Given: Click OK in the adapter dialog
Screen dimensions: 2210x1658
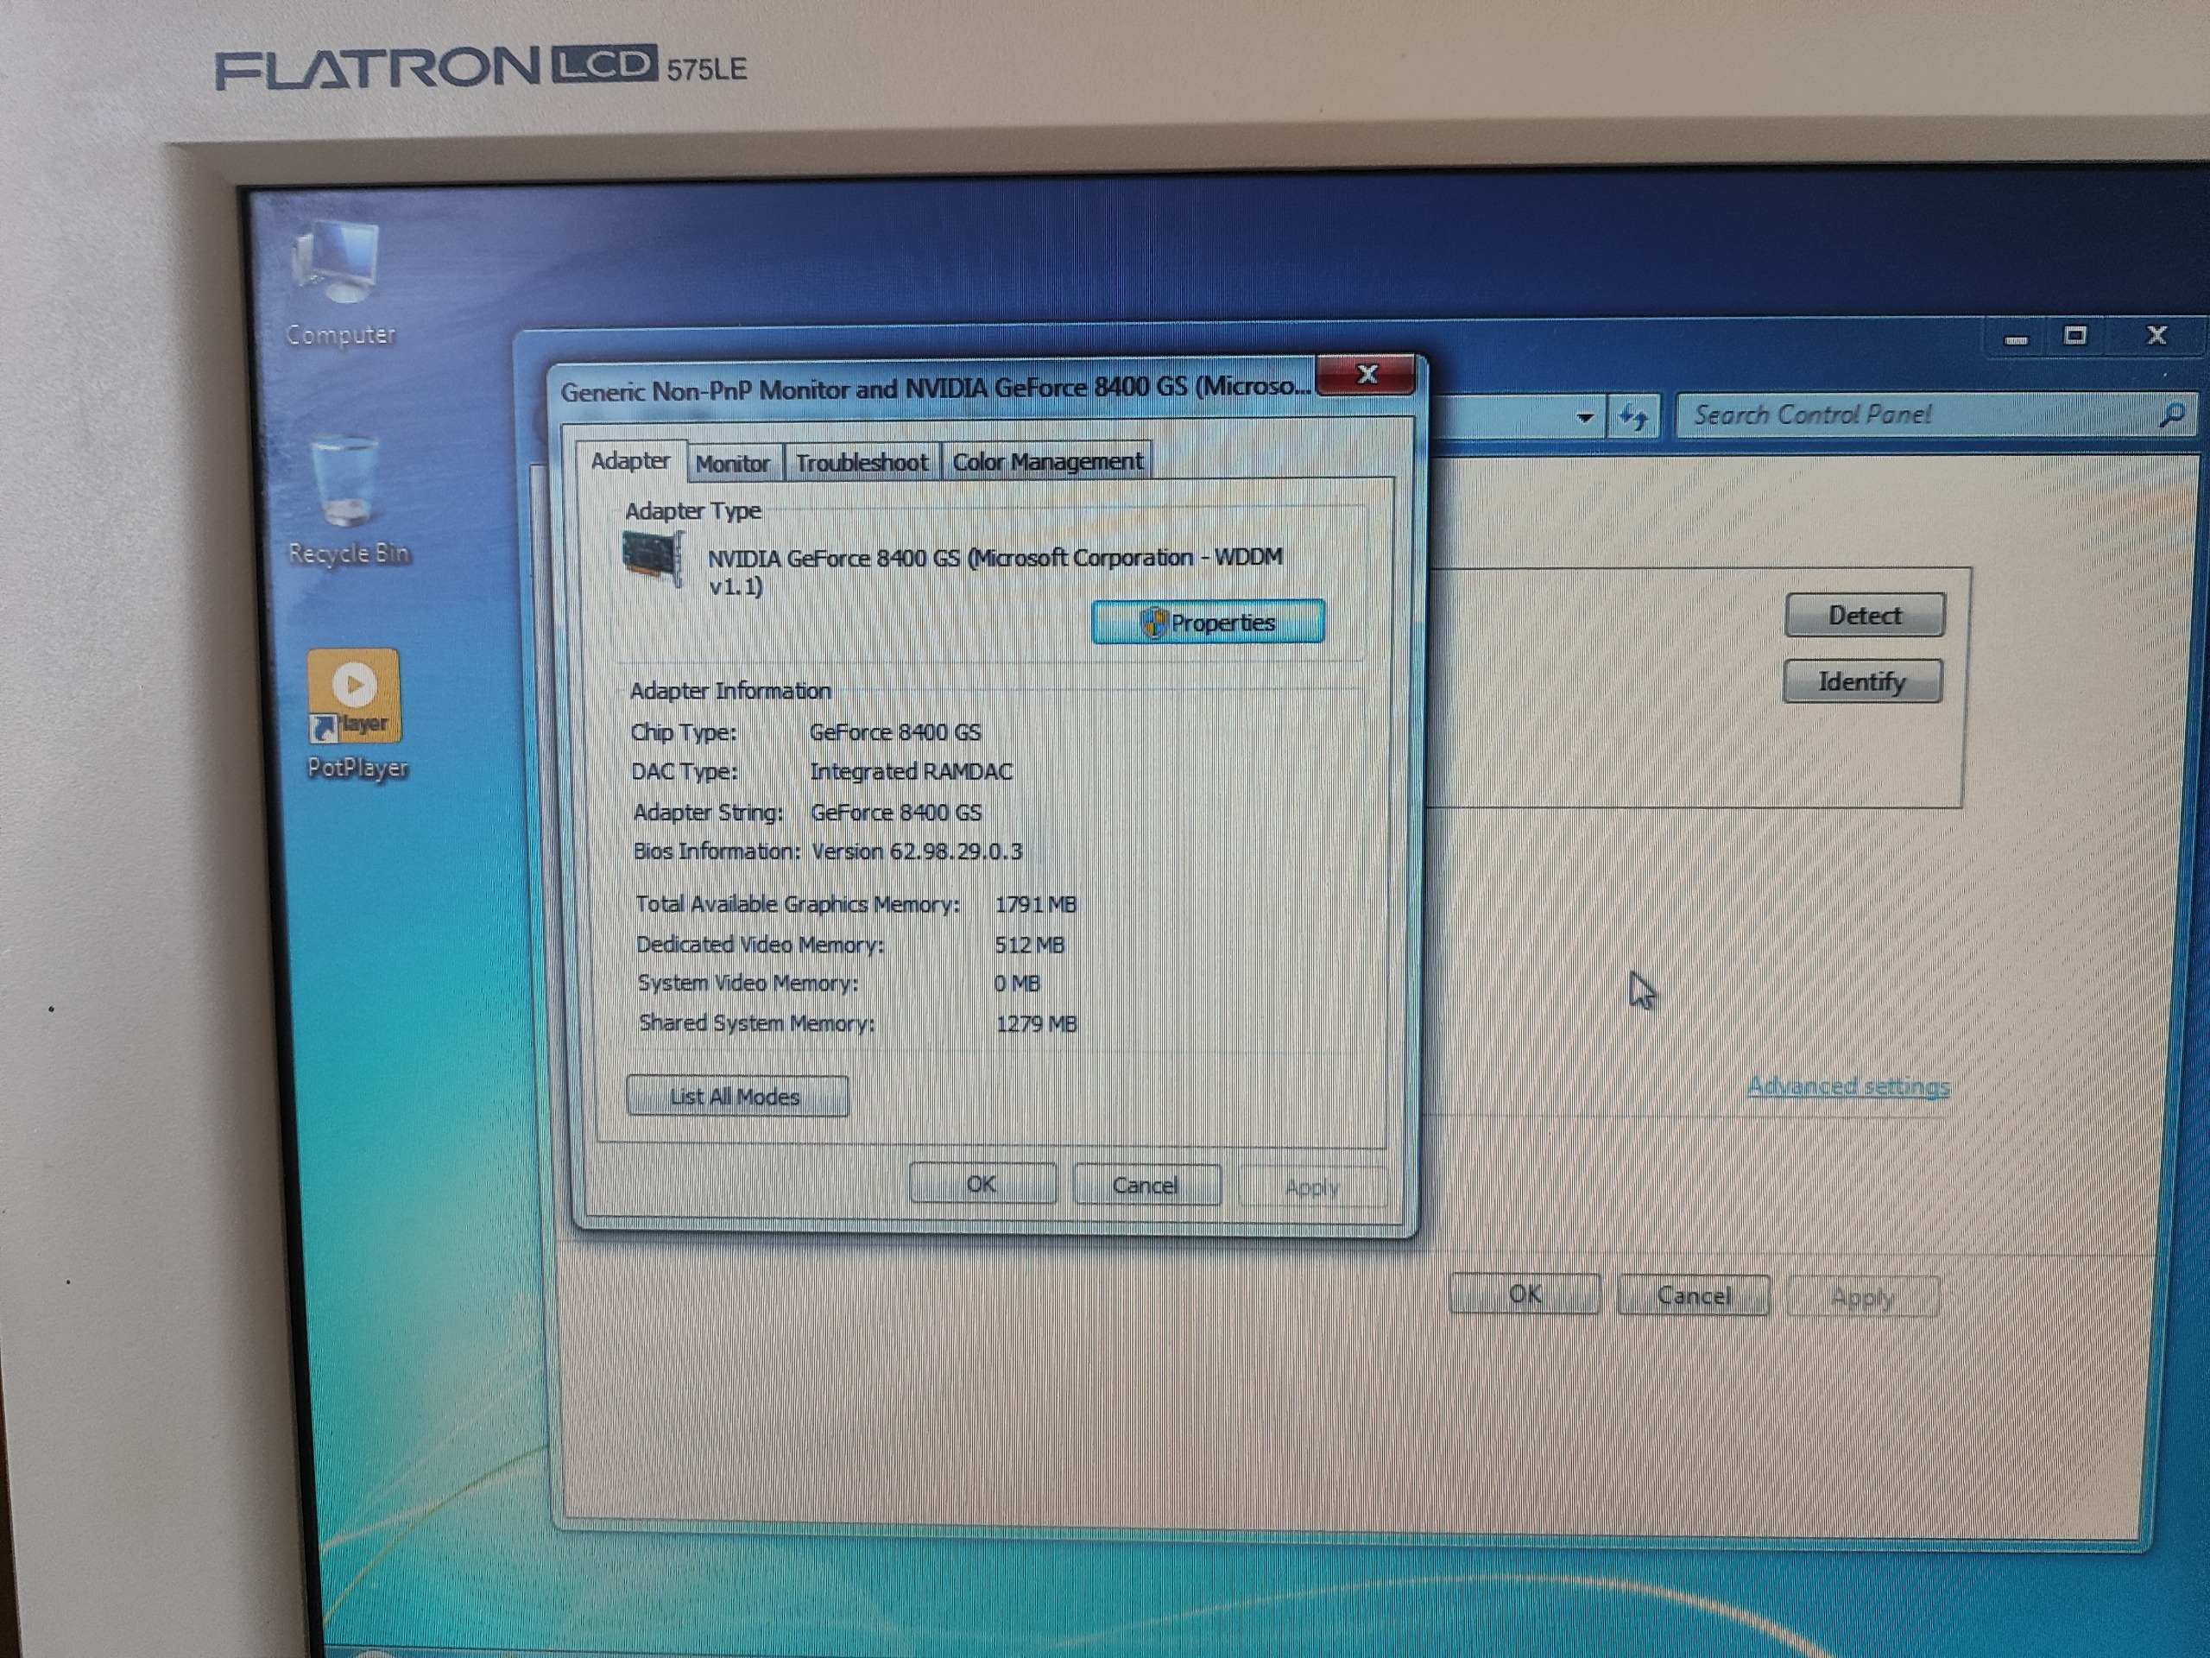Looking at the screenshot, I should (x=981, y=1184).
